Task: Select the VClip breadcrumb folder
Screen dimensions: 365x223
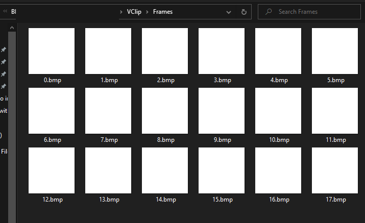Action: pos(134,12)
